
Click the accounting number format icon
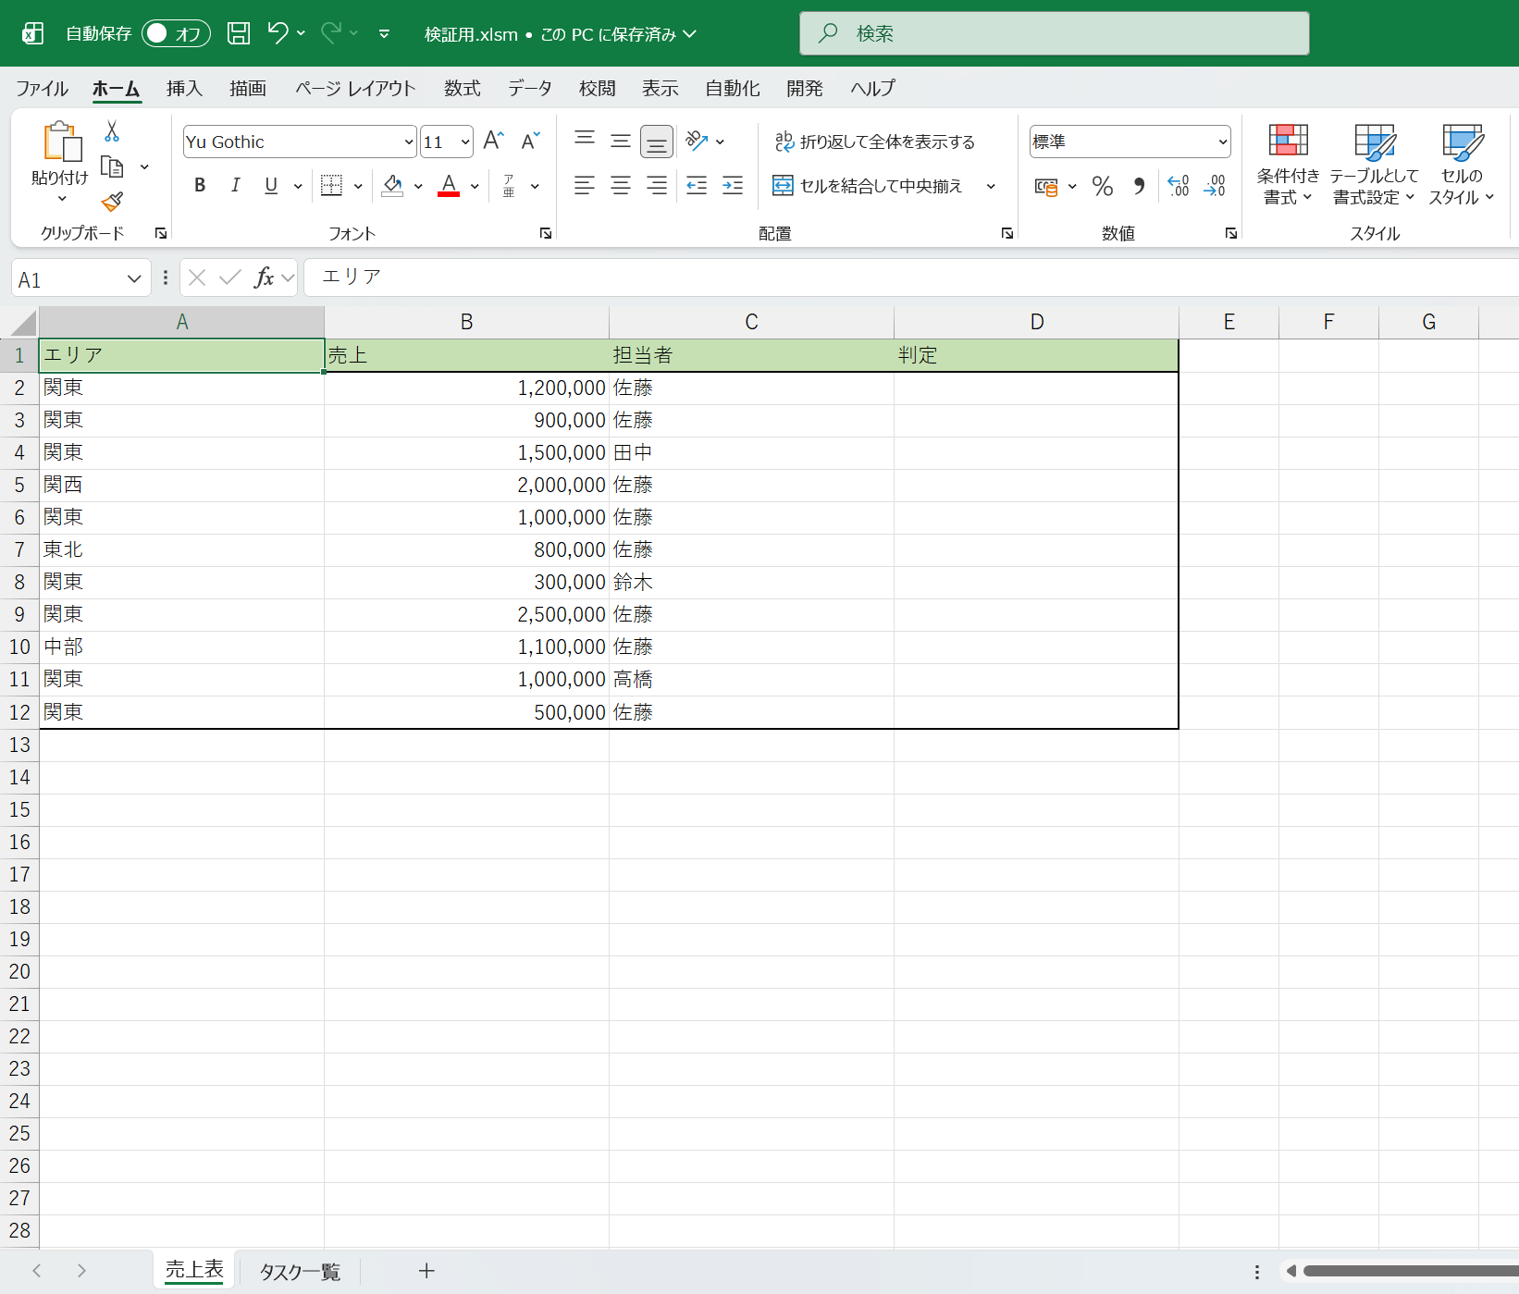[1046, 187]
